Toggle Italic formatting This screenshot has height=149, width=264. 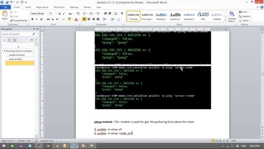point(37,19)
